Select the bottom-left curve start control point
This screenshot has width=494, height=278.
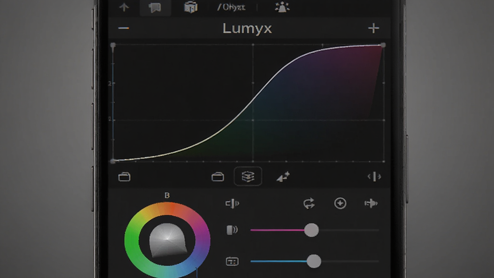pyautogui.click(x=113, y=161)
